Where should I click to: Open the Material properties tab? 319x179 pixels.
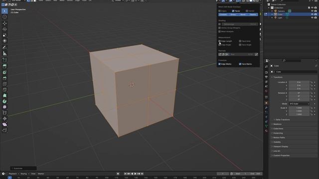tap(266, 131)
